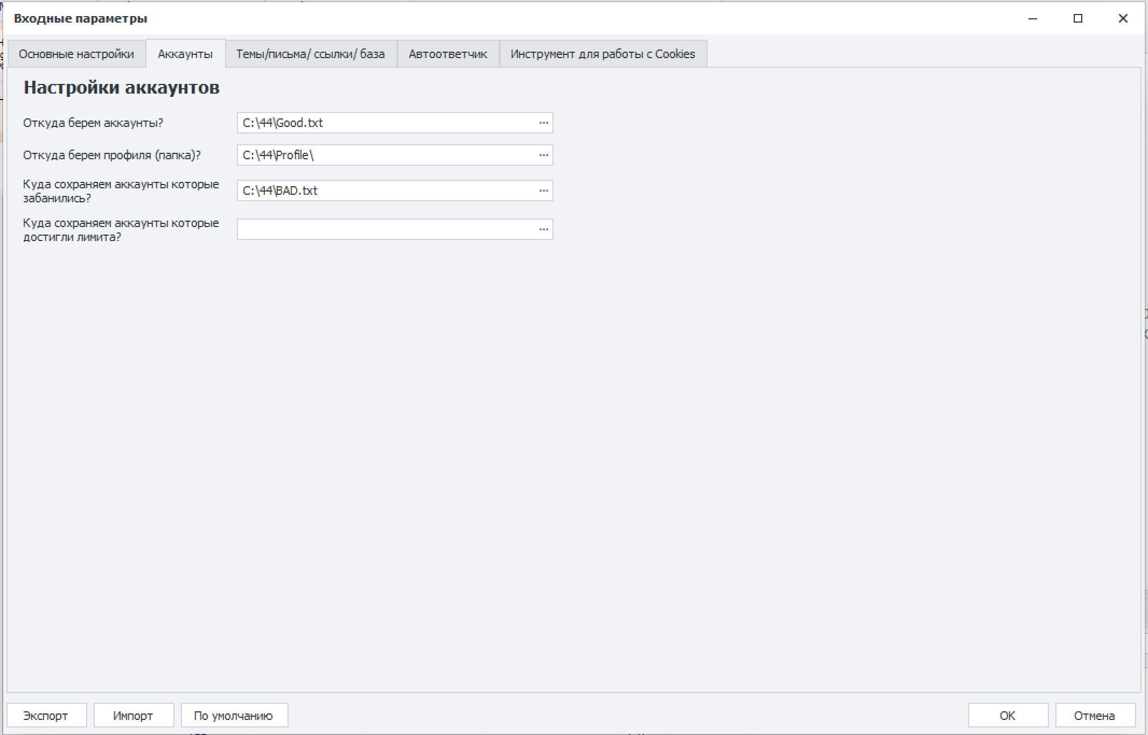The width and height of the screenshot is (1148, 735).
Task: Click browse ellipsis for limit-reached accounts field
Action: (x=543, y=229)
